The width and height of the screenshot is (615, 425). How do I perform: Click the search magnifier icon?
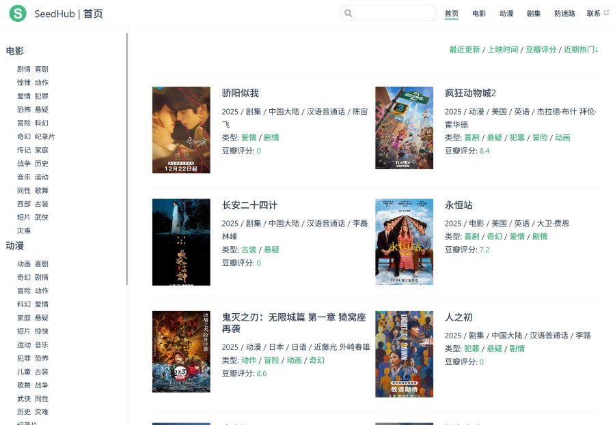tap(348, 13)
